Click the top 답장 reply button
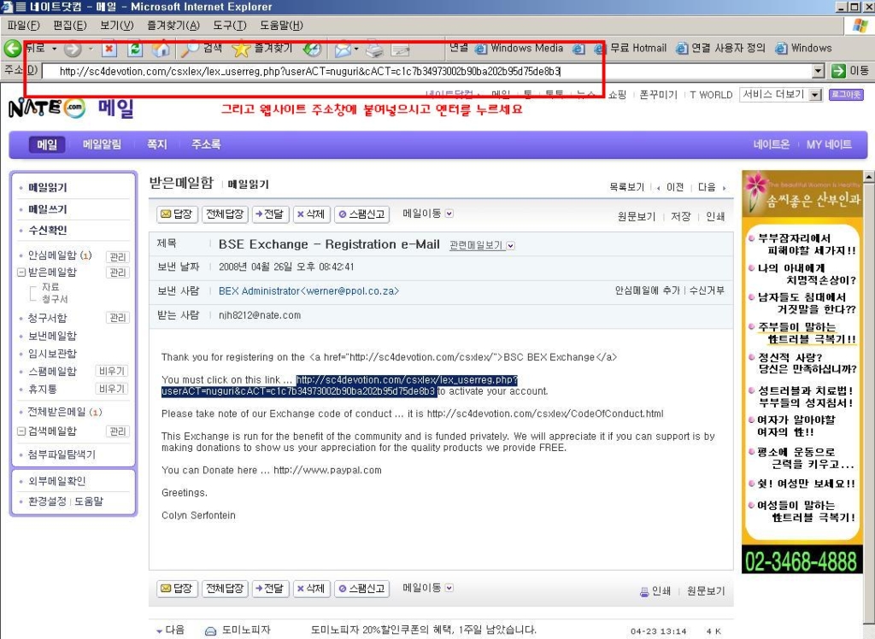Image resolution: width=875 pixels, height=639 pixels. point(177,214)
